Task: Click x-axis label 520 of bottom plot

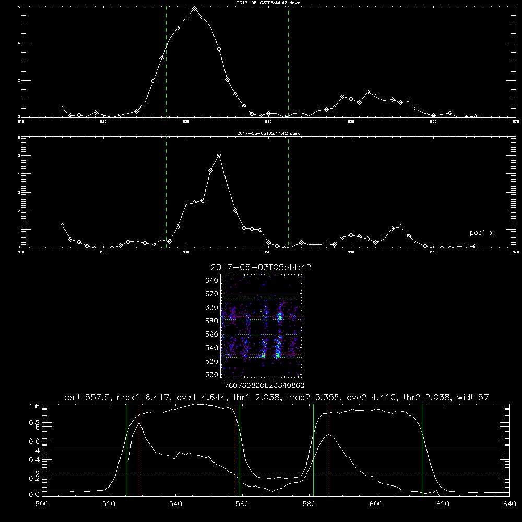Action: pos(109,504)
